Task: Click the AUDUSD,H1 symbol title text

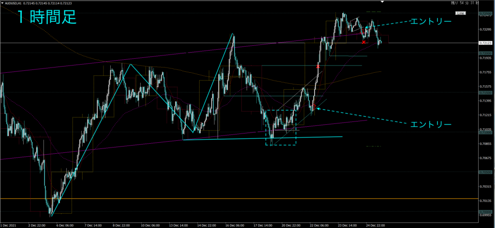Action: [15, 3]
